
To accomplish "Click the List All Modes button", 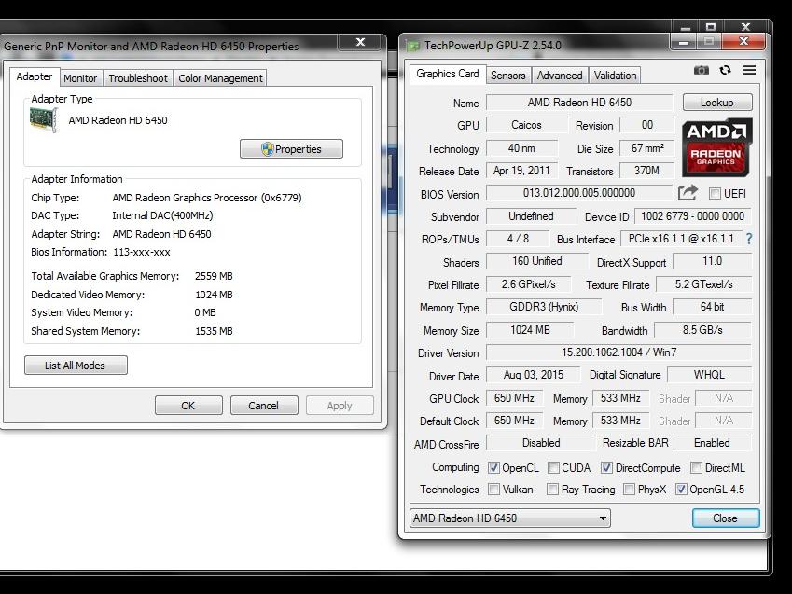I will pyautogui.click(x=76, y=366).
